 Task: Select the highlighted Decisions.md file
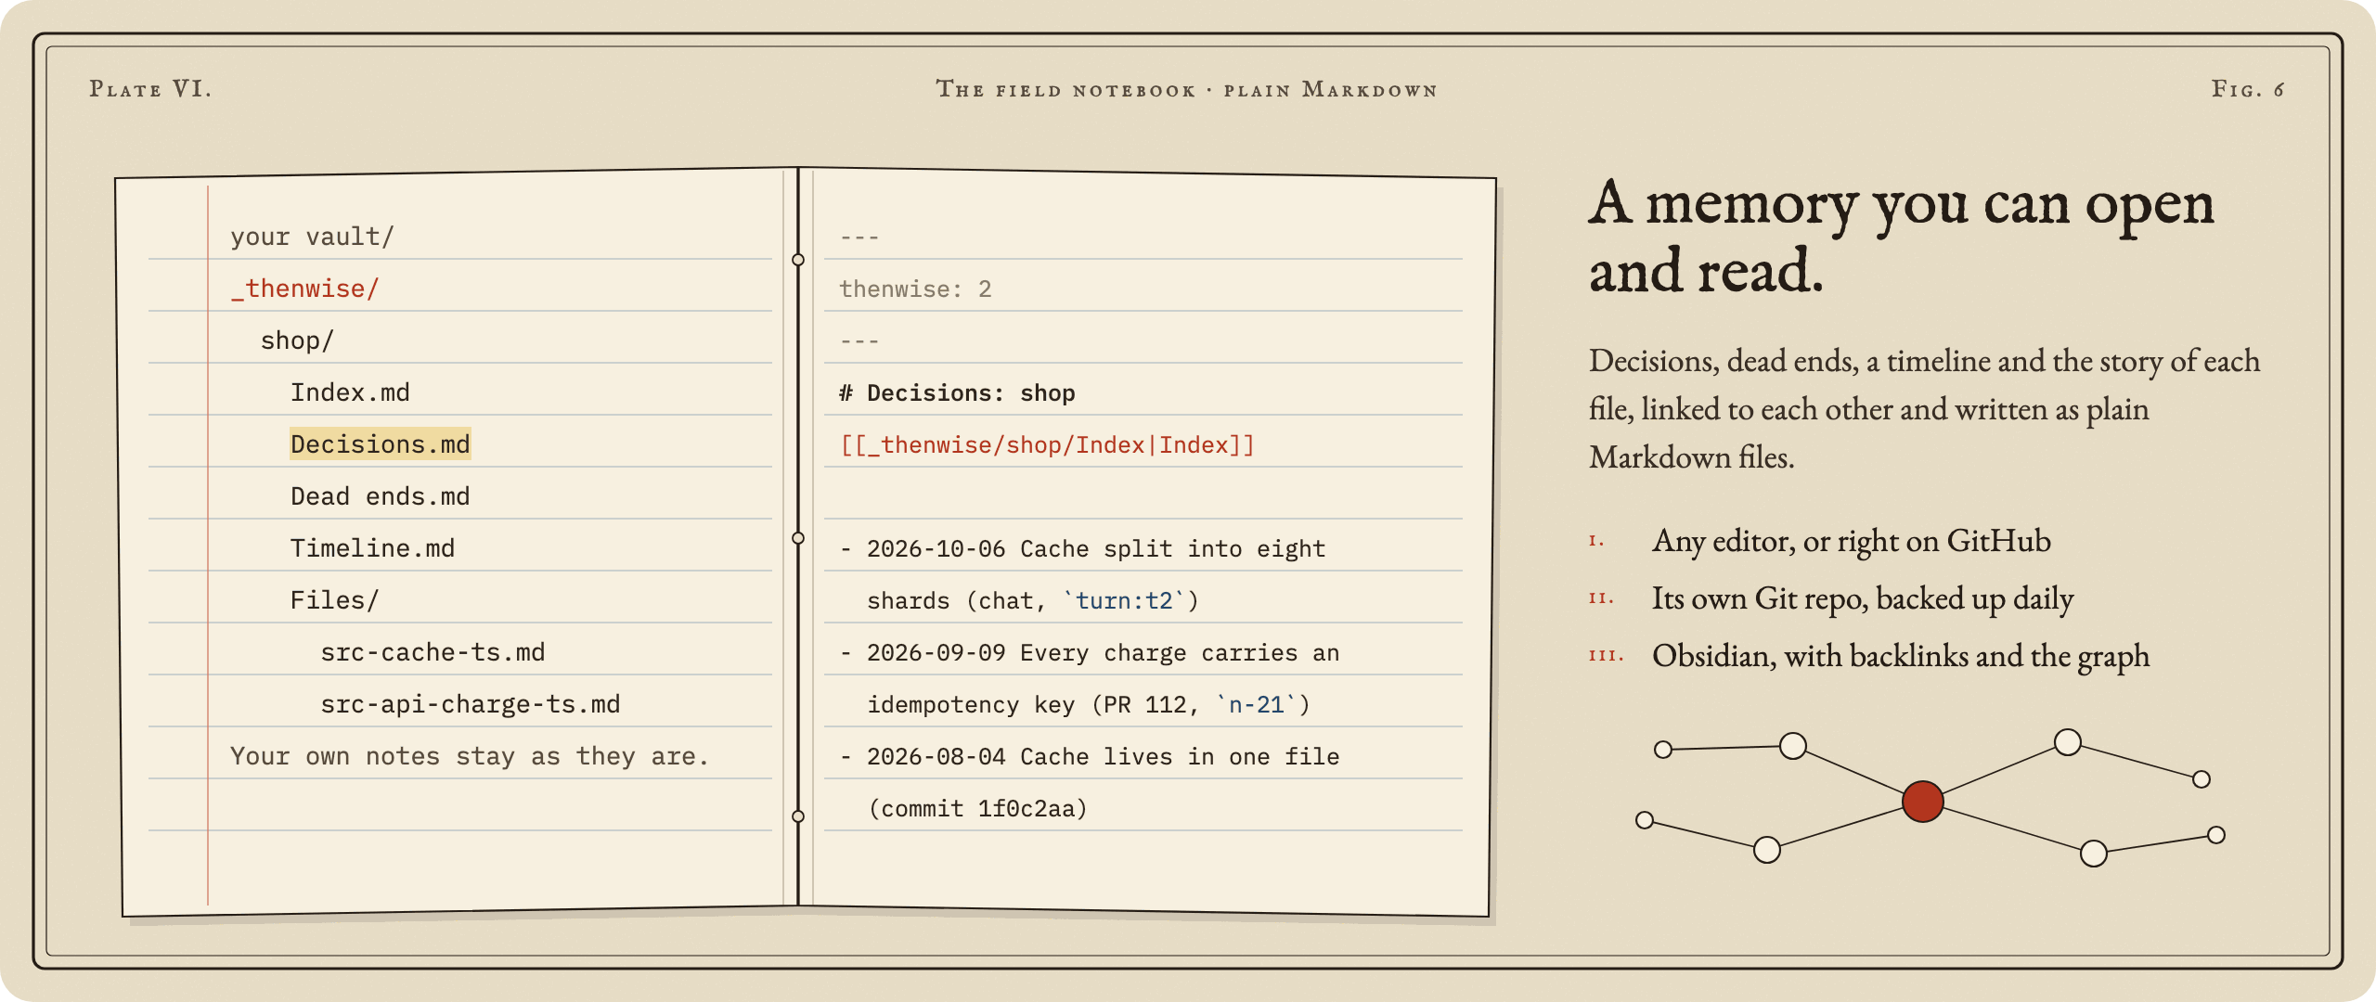pyautogui.click(x=381, y=444)
